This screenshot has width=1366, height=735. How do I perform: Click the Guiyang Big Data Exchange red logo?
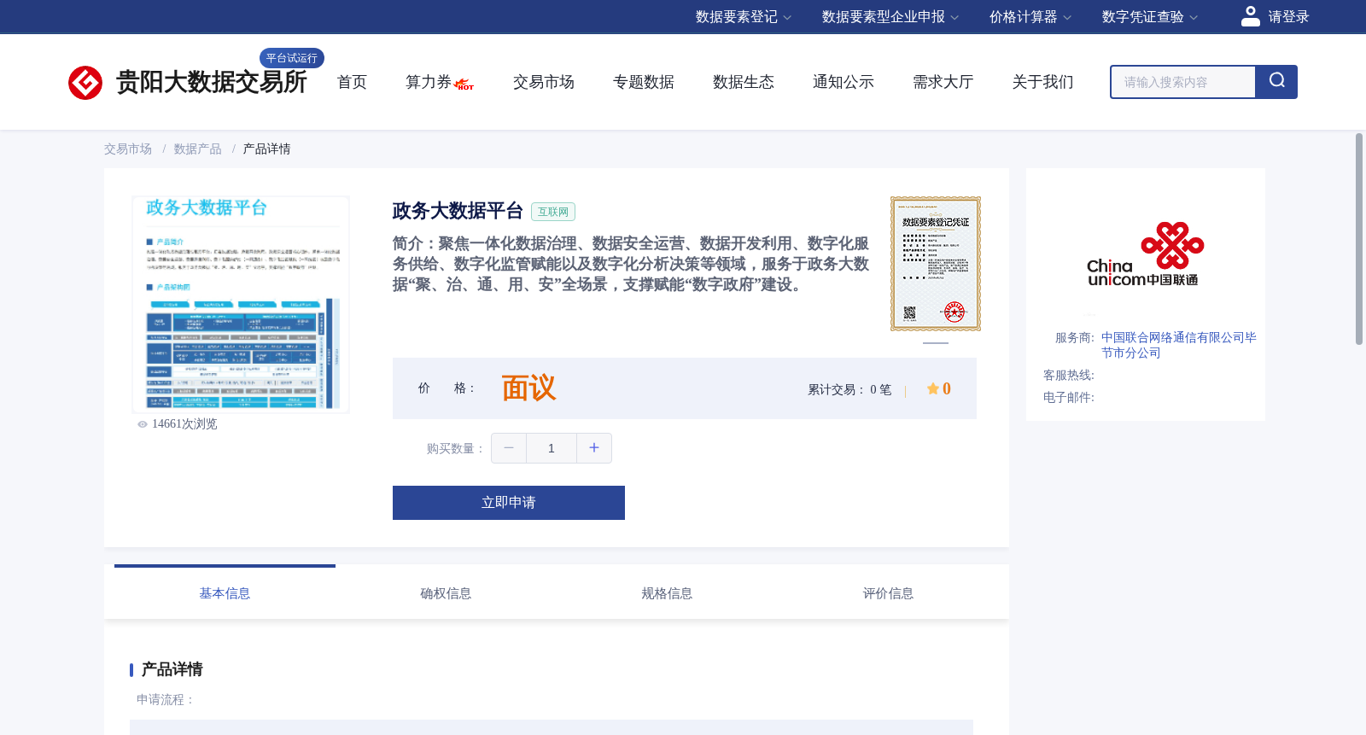point(85,83)
